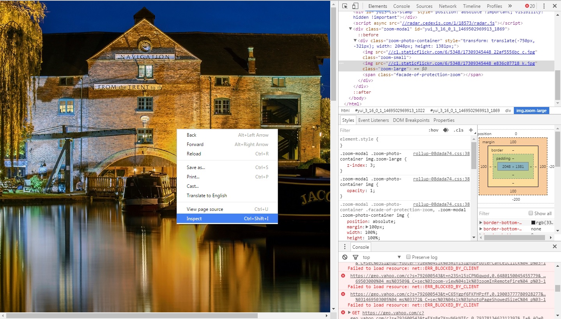Click the Styles filter input field
Image resolution: width=561 pixels, height=319 pixels.
(382, 130)
